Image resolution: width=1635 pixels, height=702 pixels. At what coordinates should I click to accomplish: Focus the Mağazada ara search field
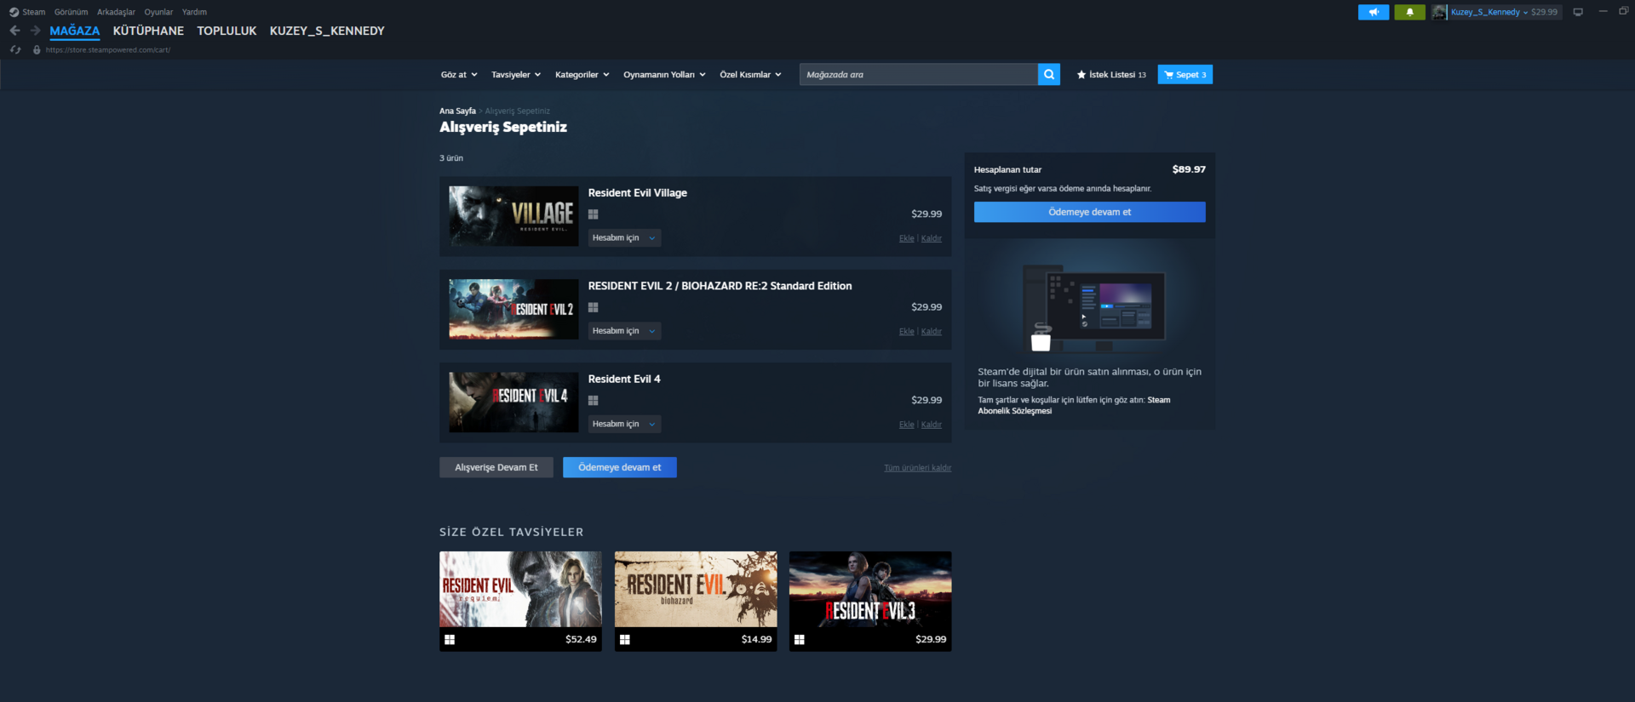(919, 75)
